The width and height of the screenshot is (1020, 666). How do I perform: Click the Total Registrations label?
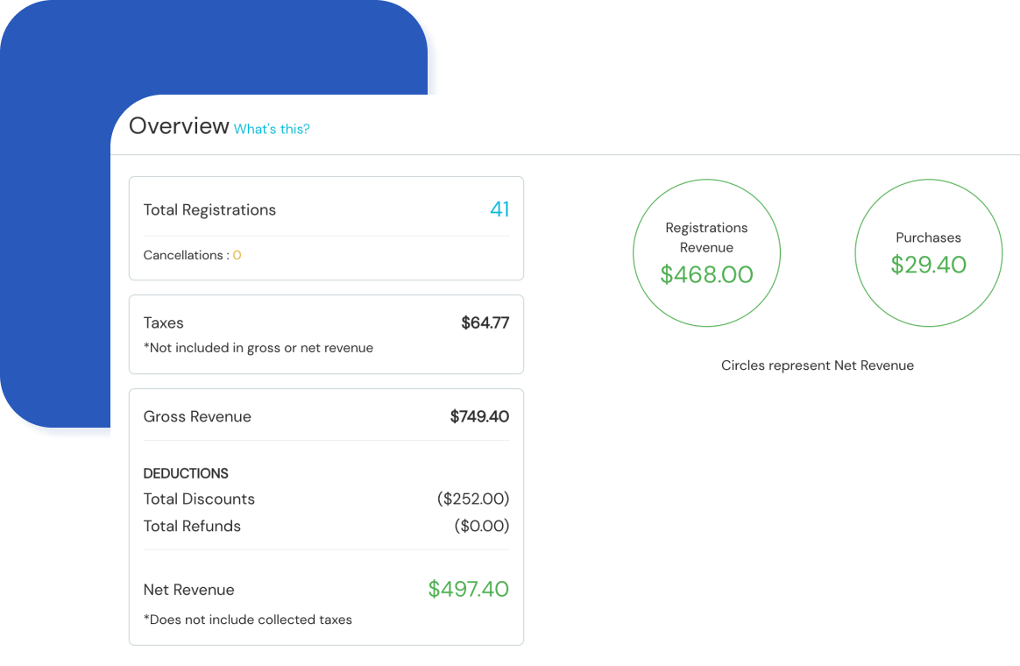[209, 209]
